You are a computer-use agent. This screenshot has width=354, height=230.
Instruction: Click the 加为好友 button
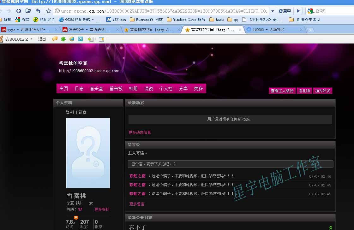point(322,91)
